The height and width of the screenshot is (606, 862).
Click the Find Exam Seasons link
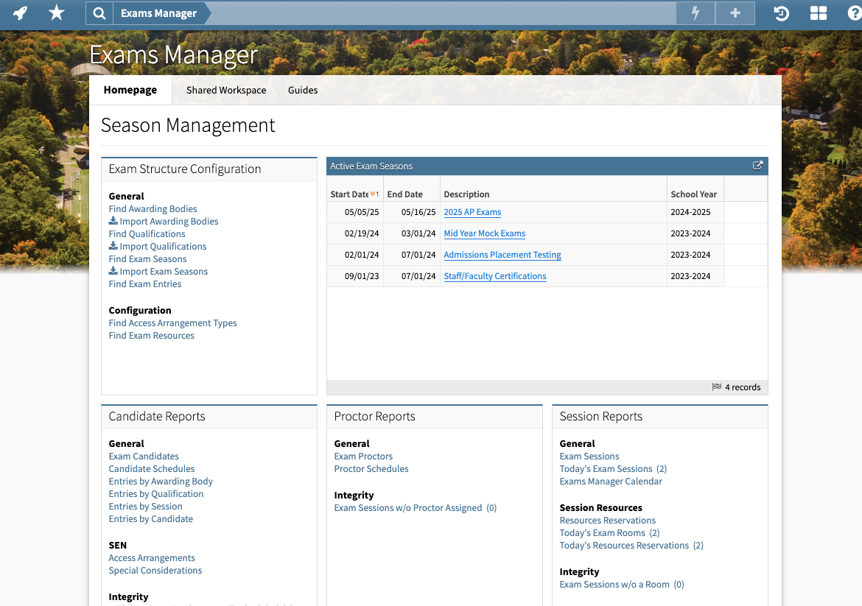point(147,258)
